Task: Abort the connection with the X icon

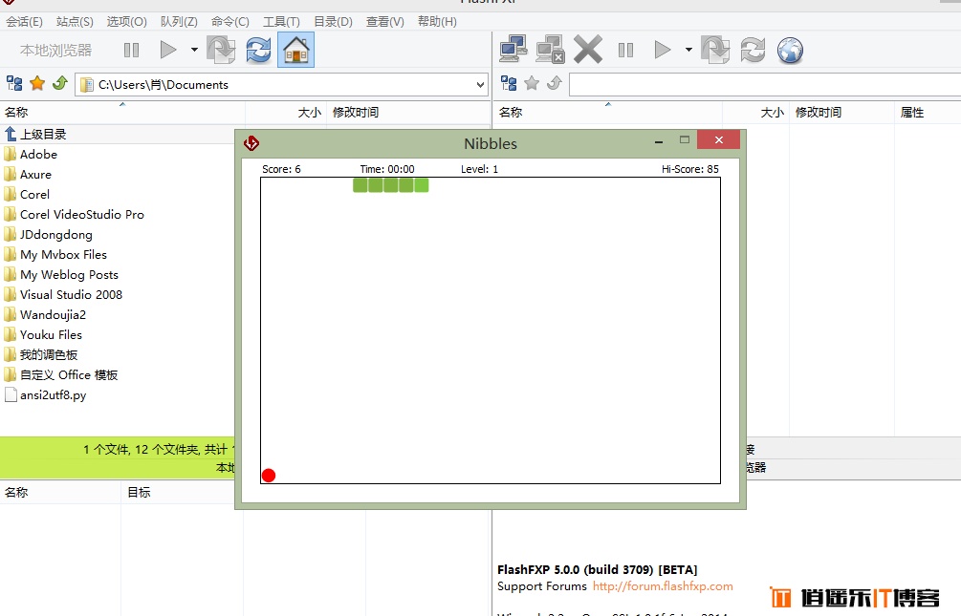Action: tap(588, 50)
